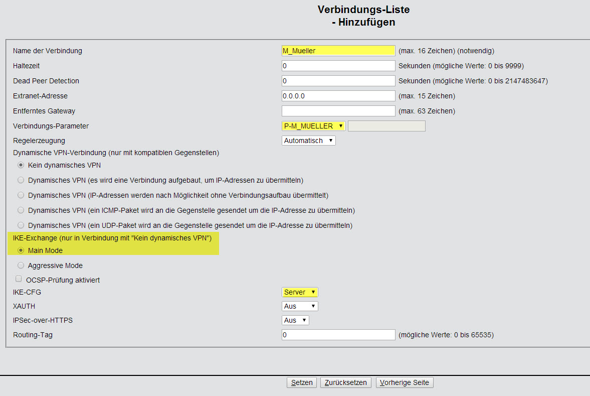Open the Verbindungs-Parameter dropdown

(x=313, y=126)
